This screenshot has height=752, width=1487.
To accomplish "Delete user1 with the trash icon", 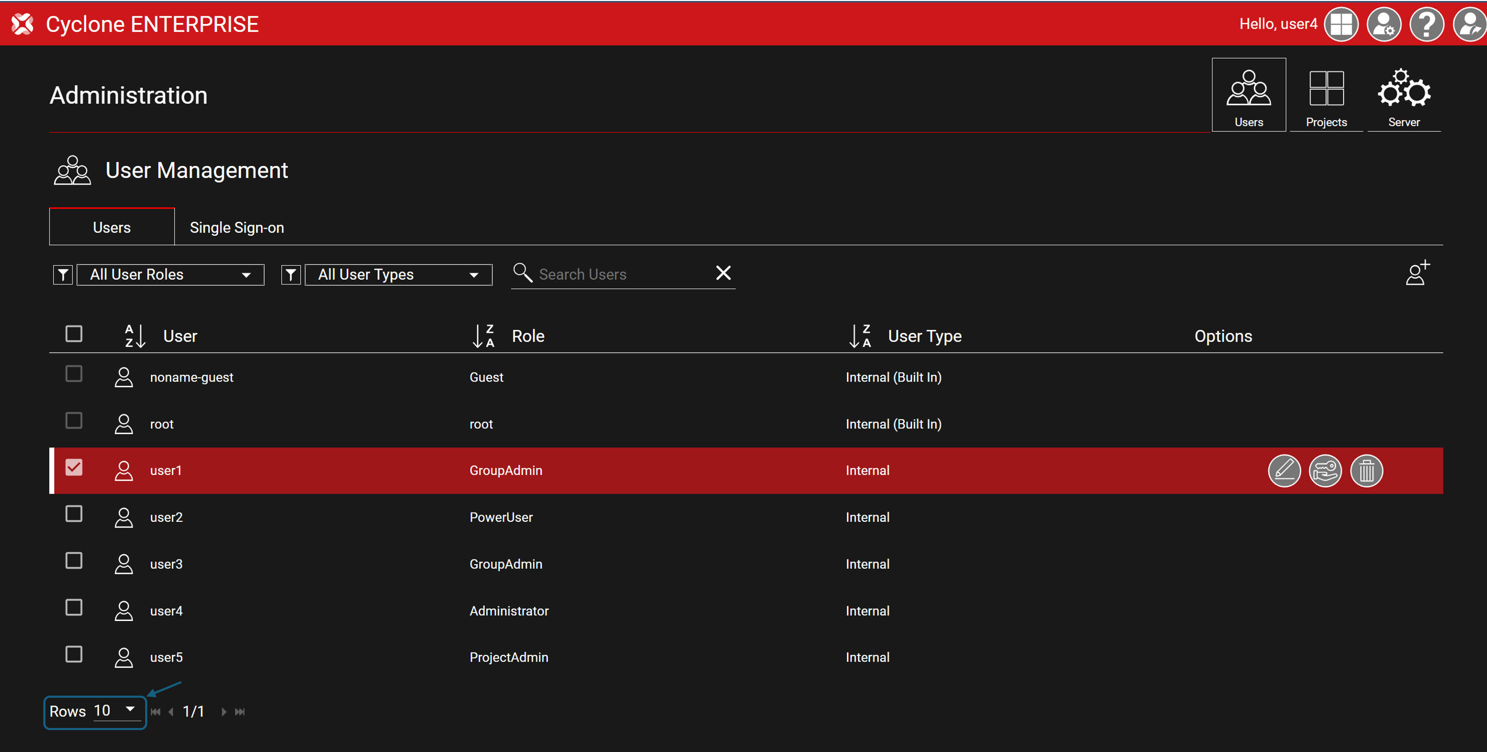I will (x=1366, y=470).
